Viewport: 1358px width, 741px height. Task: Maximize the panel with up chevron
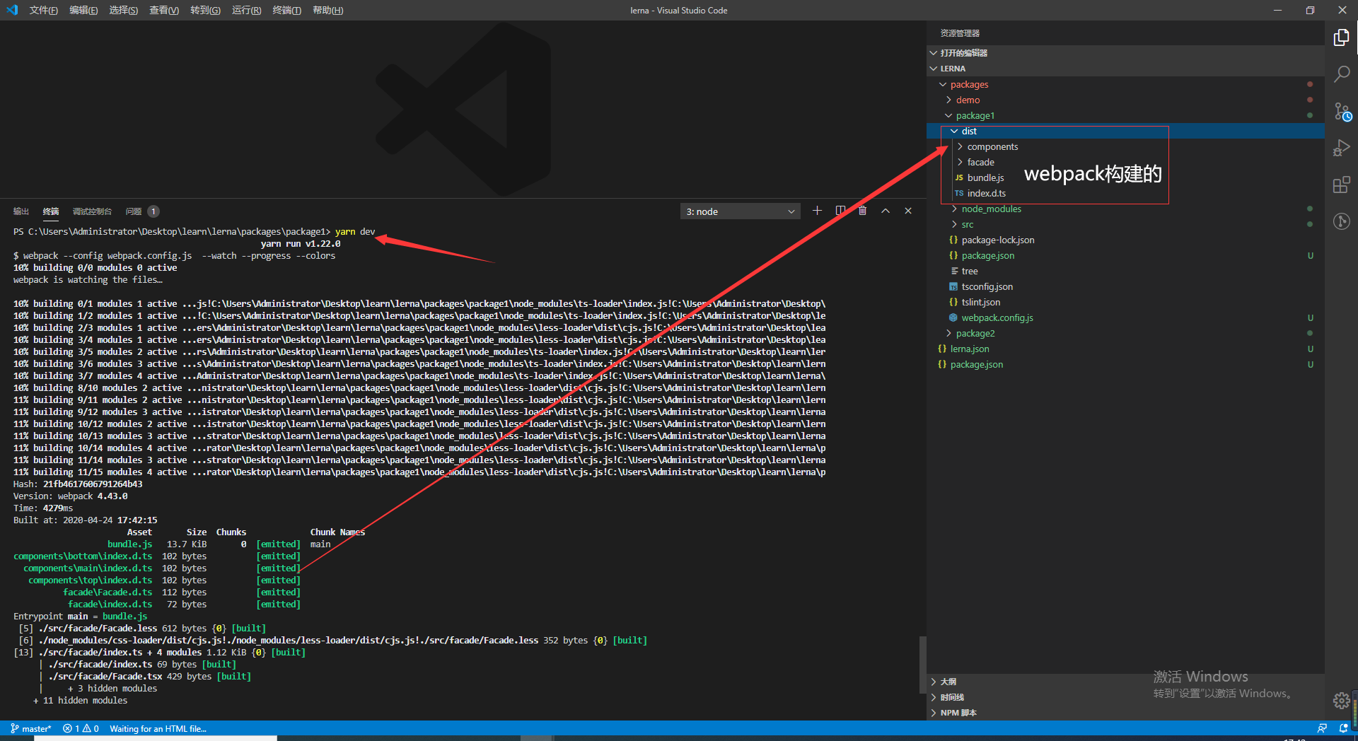(x=885, y=211)
